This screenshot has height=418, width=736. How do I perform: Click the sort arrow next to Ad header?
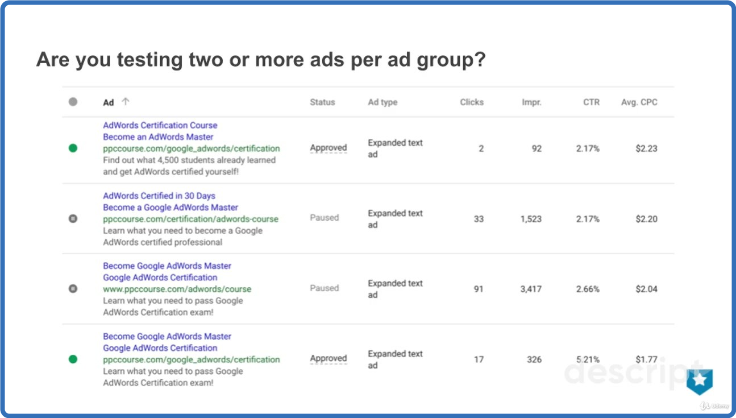click(x=126, y=102)
